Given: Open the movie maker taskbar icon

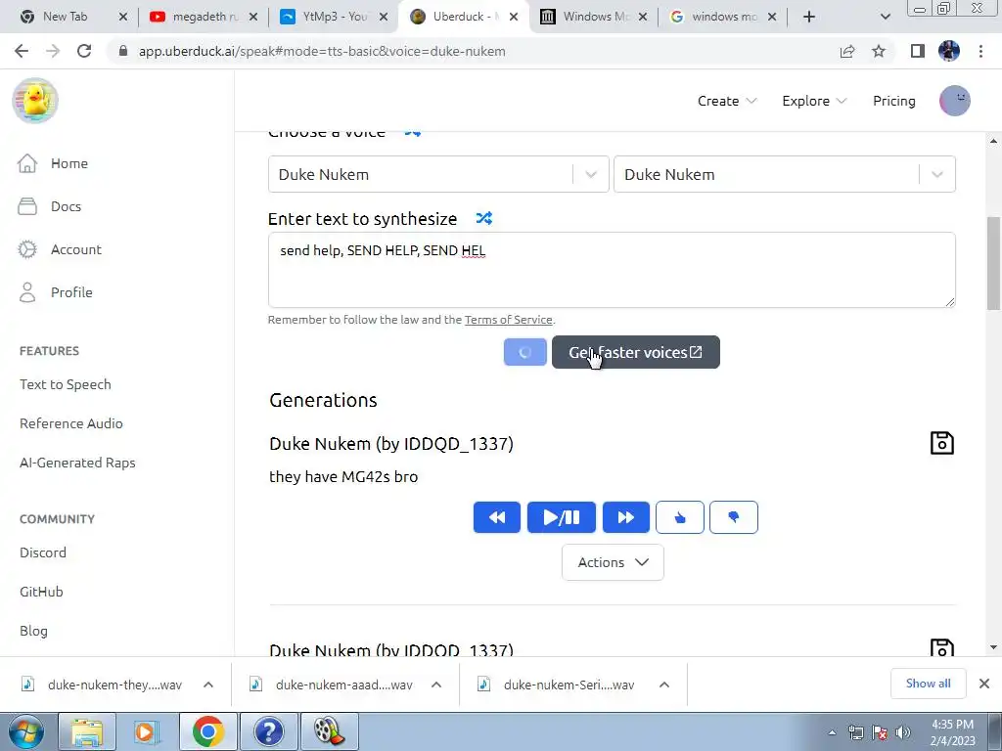Looking at the screenshot, I should [x=329, y=731].
